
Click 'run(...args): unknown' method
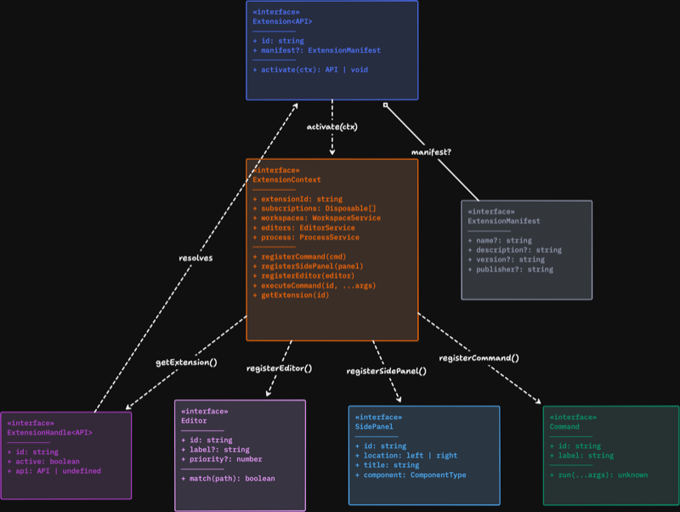pyautogui.click(x=603, y=475)
